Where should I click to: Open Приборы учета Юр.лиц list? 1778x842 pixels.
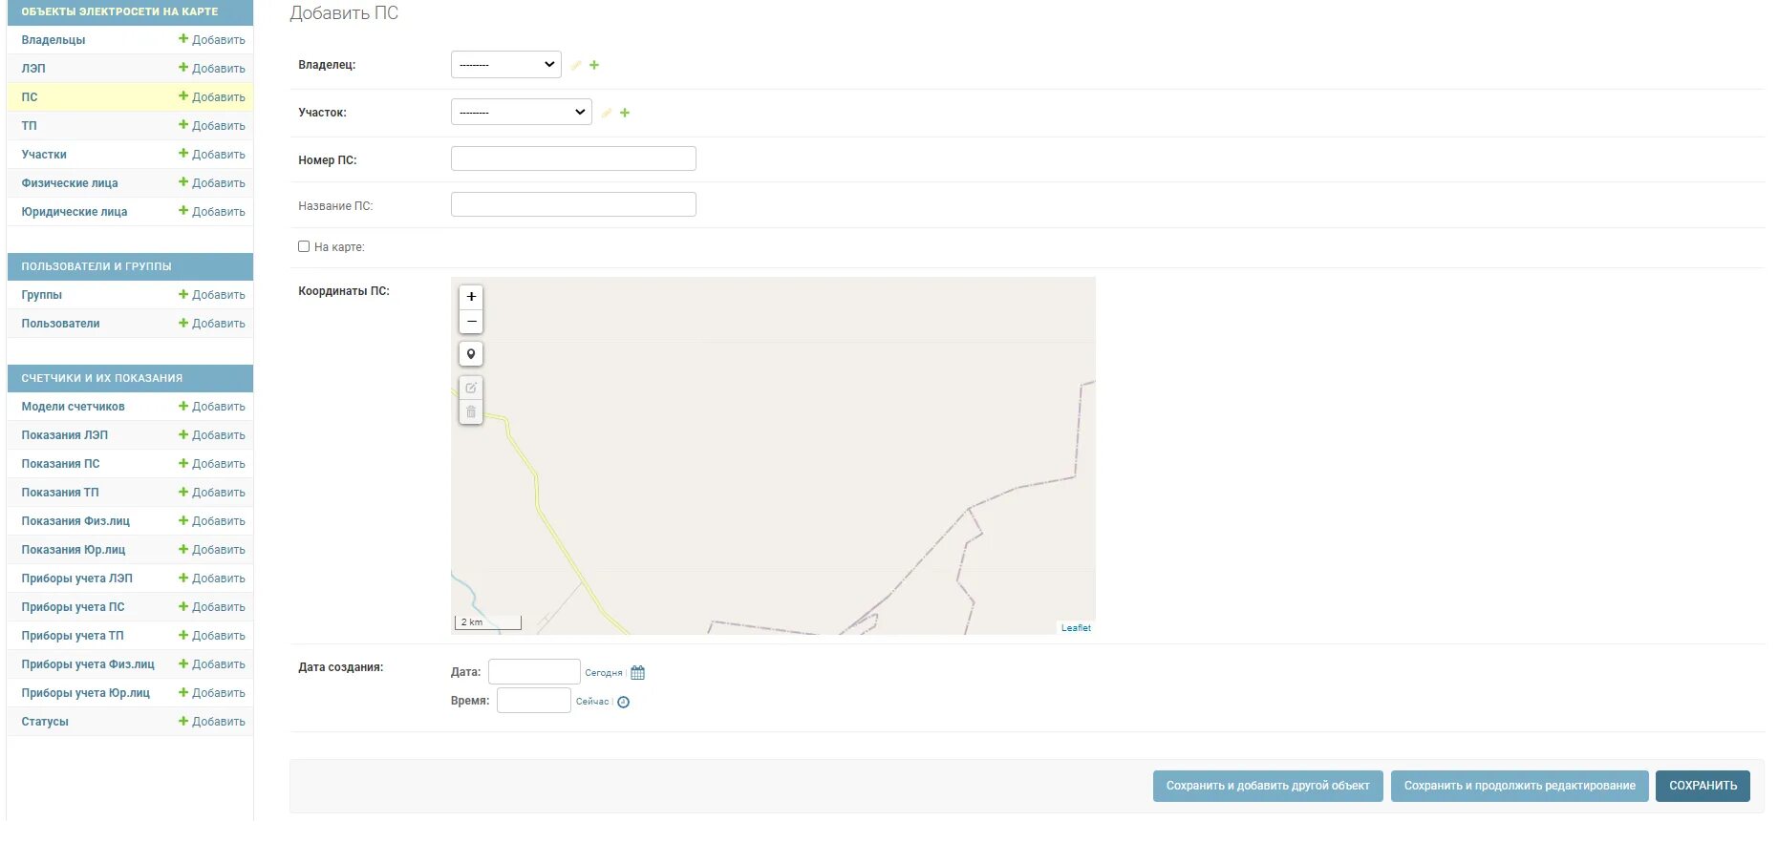86,693
